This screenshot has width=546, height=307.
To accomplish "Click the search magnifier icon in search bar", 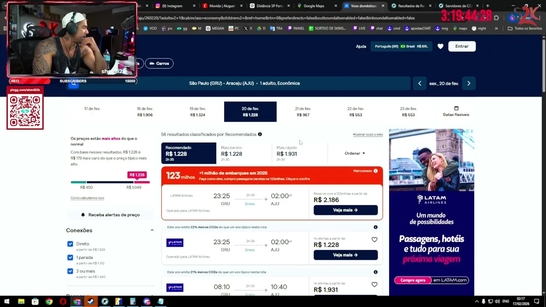I will click(x=74, y=84).
